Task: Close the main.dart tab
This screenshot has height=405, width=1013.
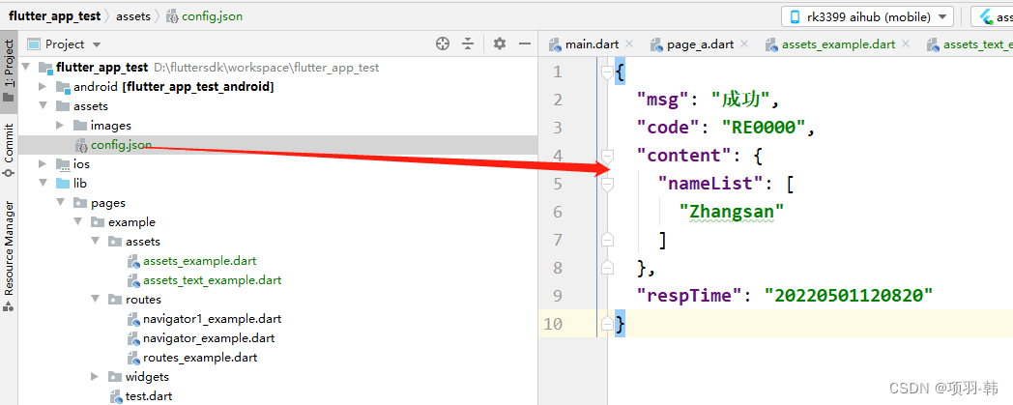Action: point(629,43)
